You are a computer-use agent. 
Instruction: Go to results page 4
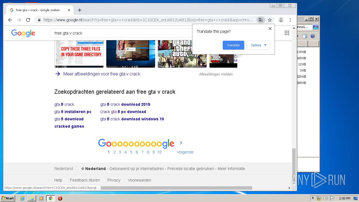(126, 152)
